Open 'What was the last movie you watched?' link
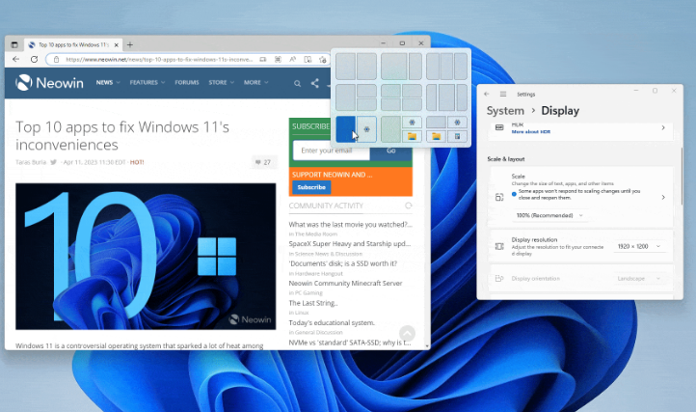Image resolution: width=696 pixels, height=412 pixels. (x=350, y=225)
